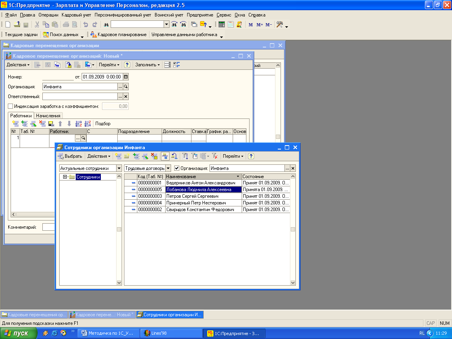Click the new group folder icon in Сотрудники window

[127, 156]
